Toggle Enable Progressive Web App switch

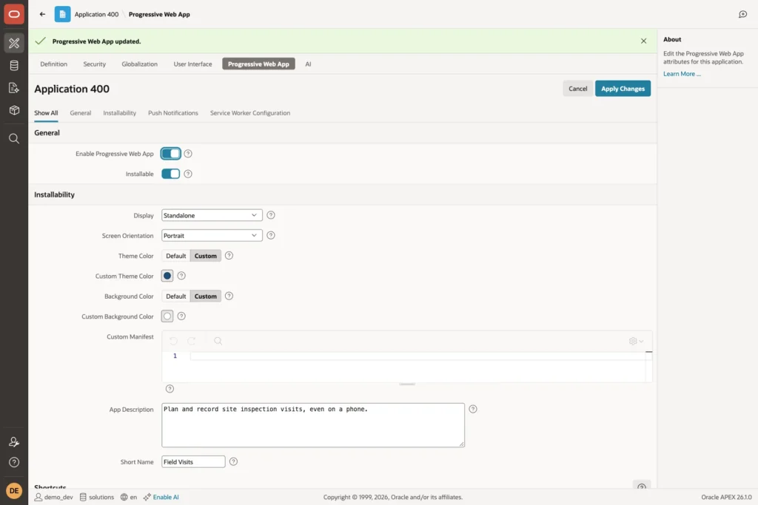[171, 154]
